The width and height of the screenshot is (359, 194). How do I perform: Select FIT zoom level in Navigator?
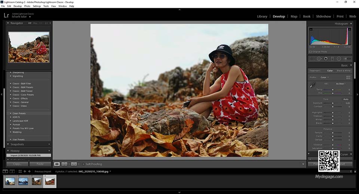(30, 23)
